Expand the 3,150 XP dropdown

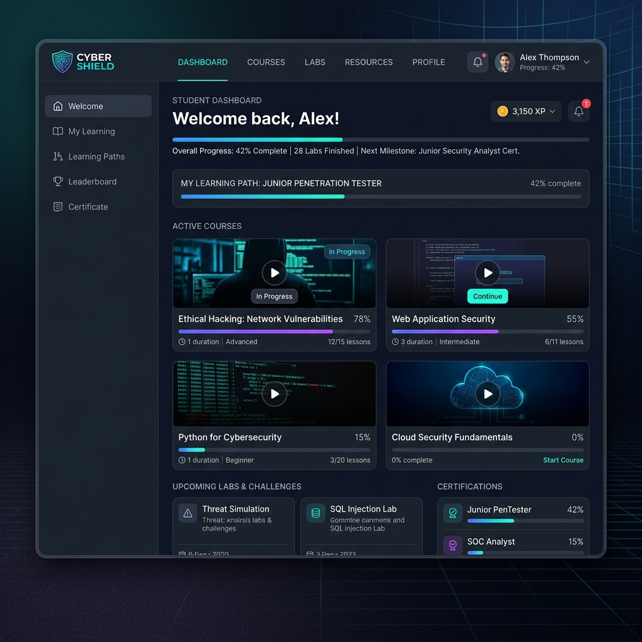(552, 112)
